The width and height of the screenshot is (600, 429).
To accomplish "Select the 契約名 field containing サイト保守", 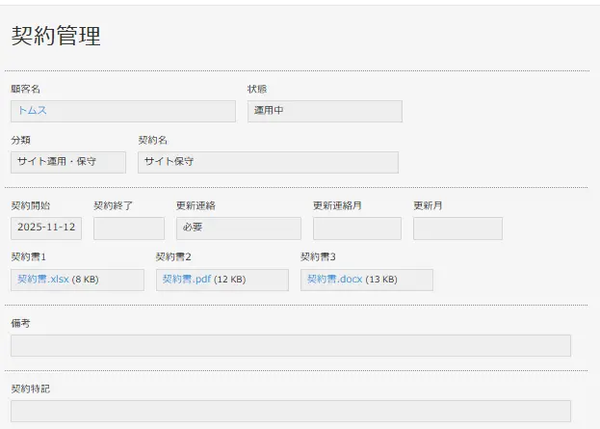I will pyautogui.click(x=267, y=162).
